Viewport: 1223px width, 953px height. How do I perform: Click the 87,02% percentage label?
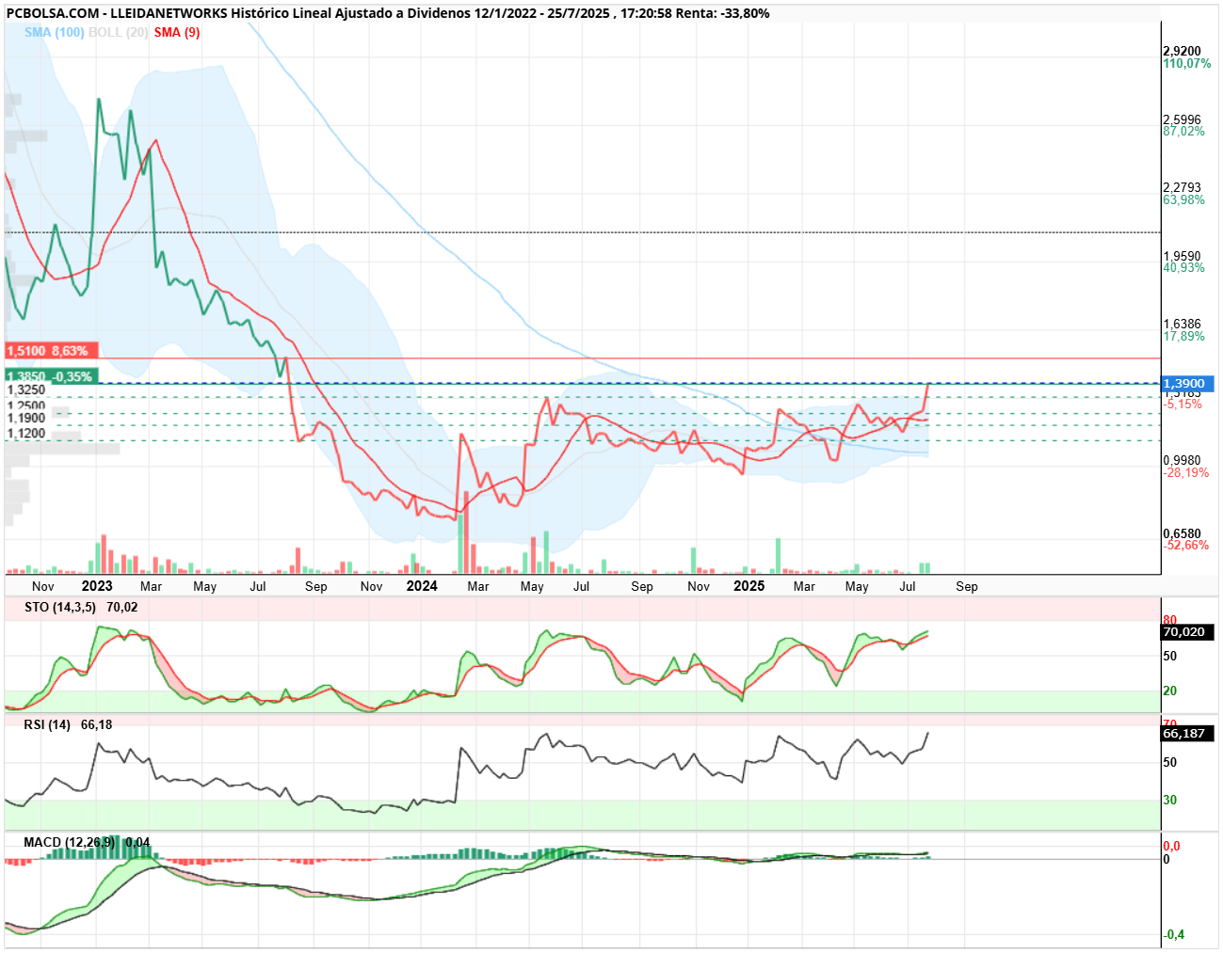point(1183,131)
